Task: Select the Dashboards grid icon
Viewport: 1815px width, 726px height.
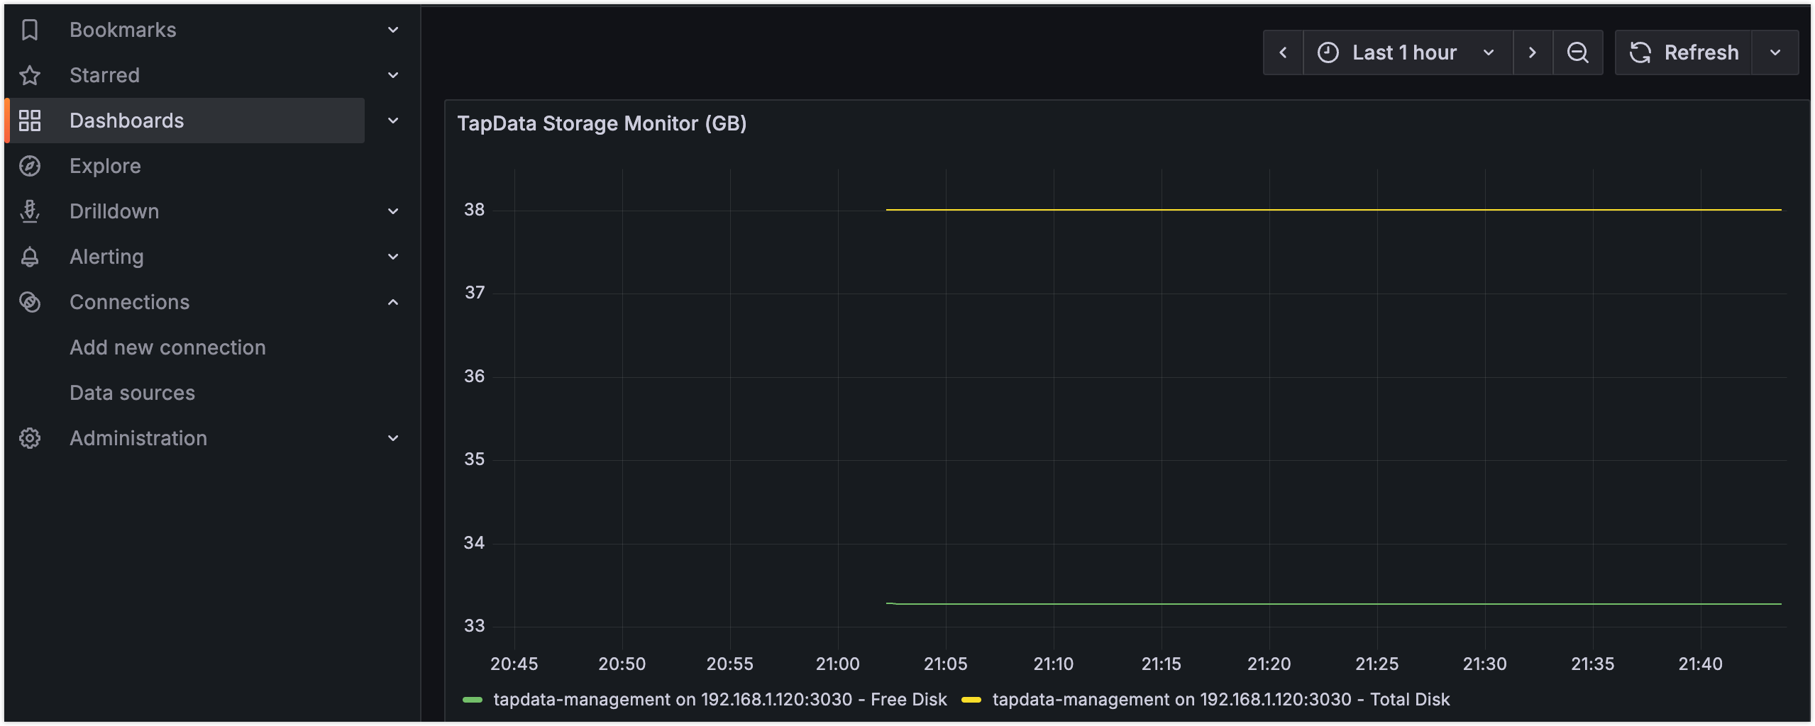Action: (30, 120)
